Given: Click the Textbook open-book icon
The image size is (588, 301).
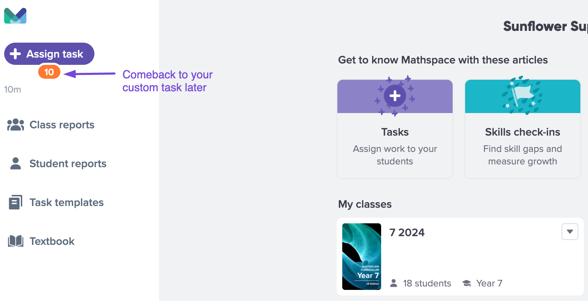Looking at the screenshot, I should 16,241.
